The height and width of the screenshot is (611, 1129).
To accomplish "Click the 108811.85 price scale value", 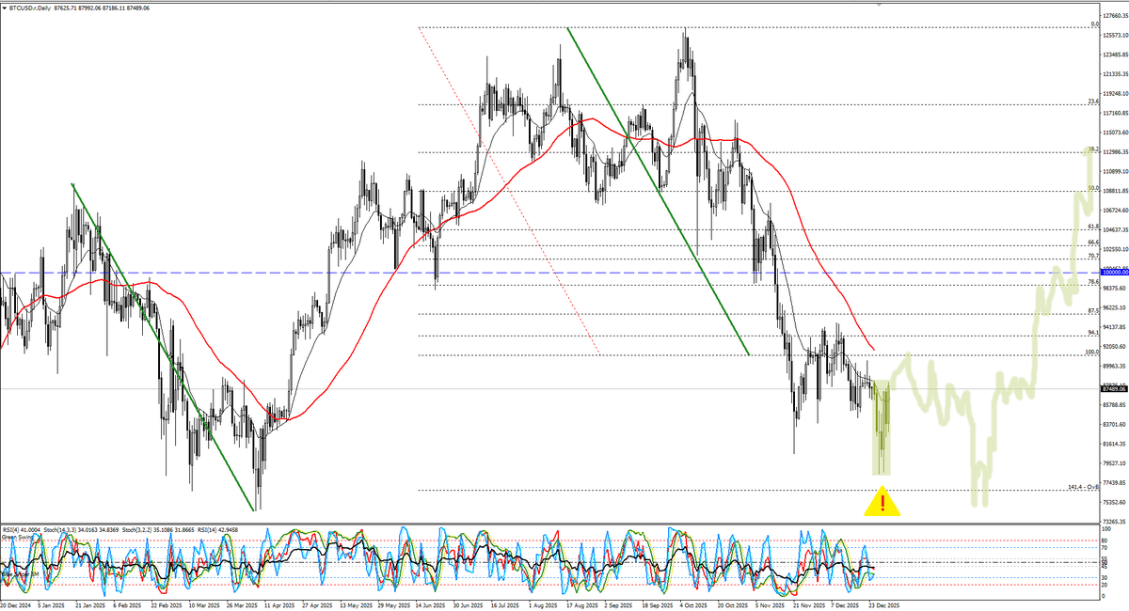I will (1115, 191).
